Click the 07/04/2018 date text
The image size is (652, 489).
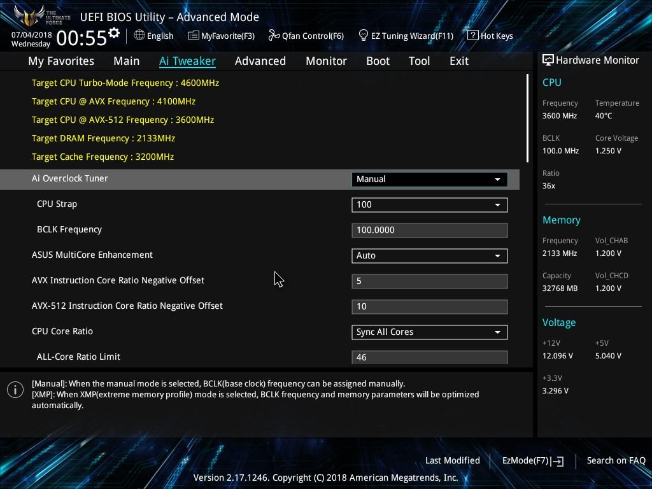pyautogui.click(x=32, y=35)
